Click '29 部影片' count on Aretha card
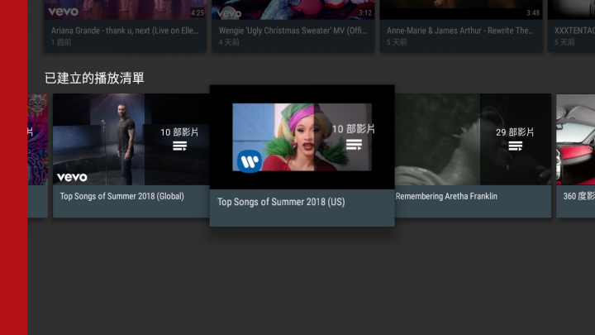The image size is (595, 335). 515,132
